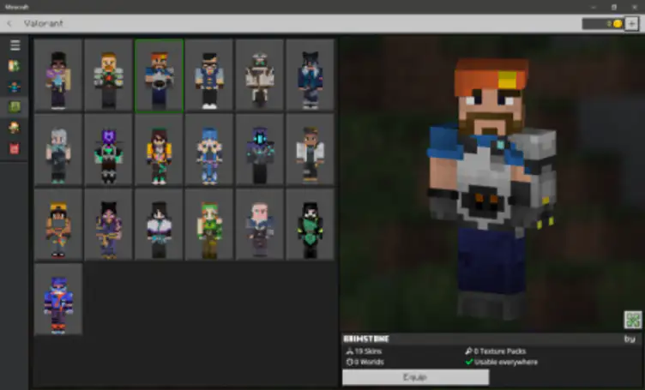Image resolution: width=645 pixels, height=390 pixels.
Task: Click the Valorant pack title
Action: pos(43,23)
